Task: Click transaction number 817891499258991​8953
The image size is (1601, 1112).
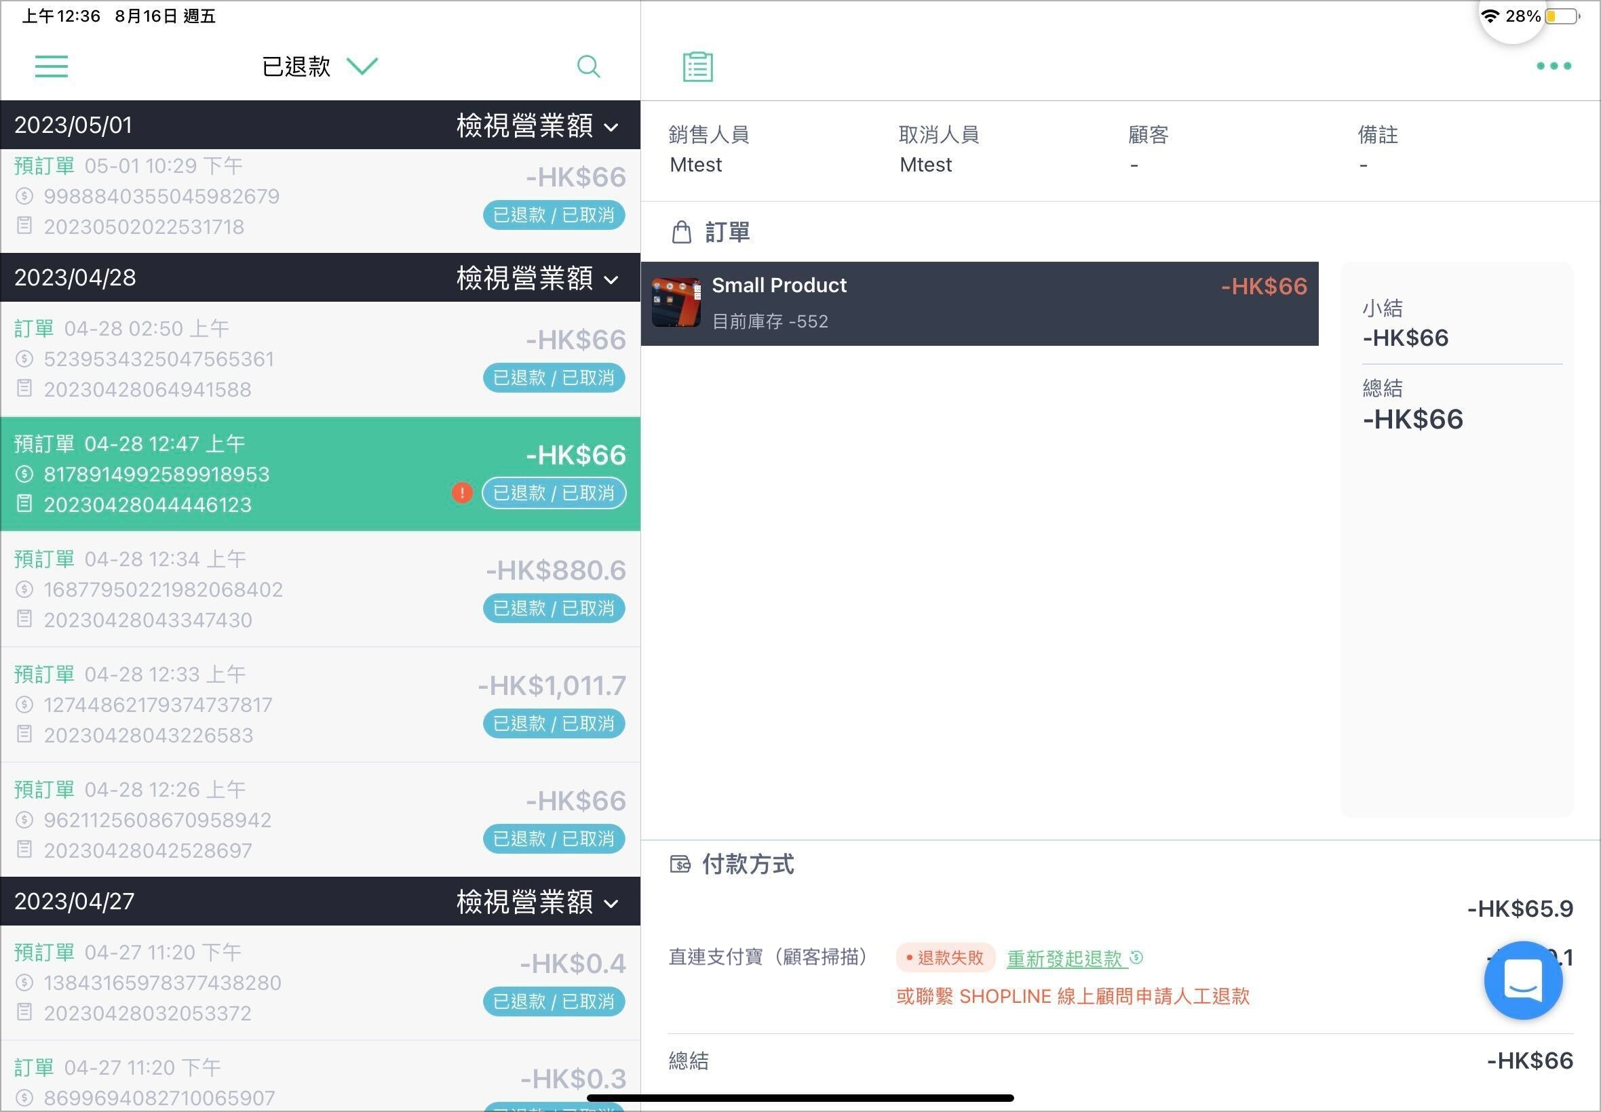Action: pyautogui.click(x=156, y=475)
